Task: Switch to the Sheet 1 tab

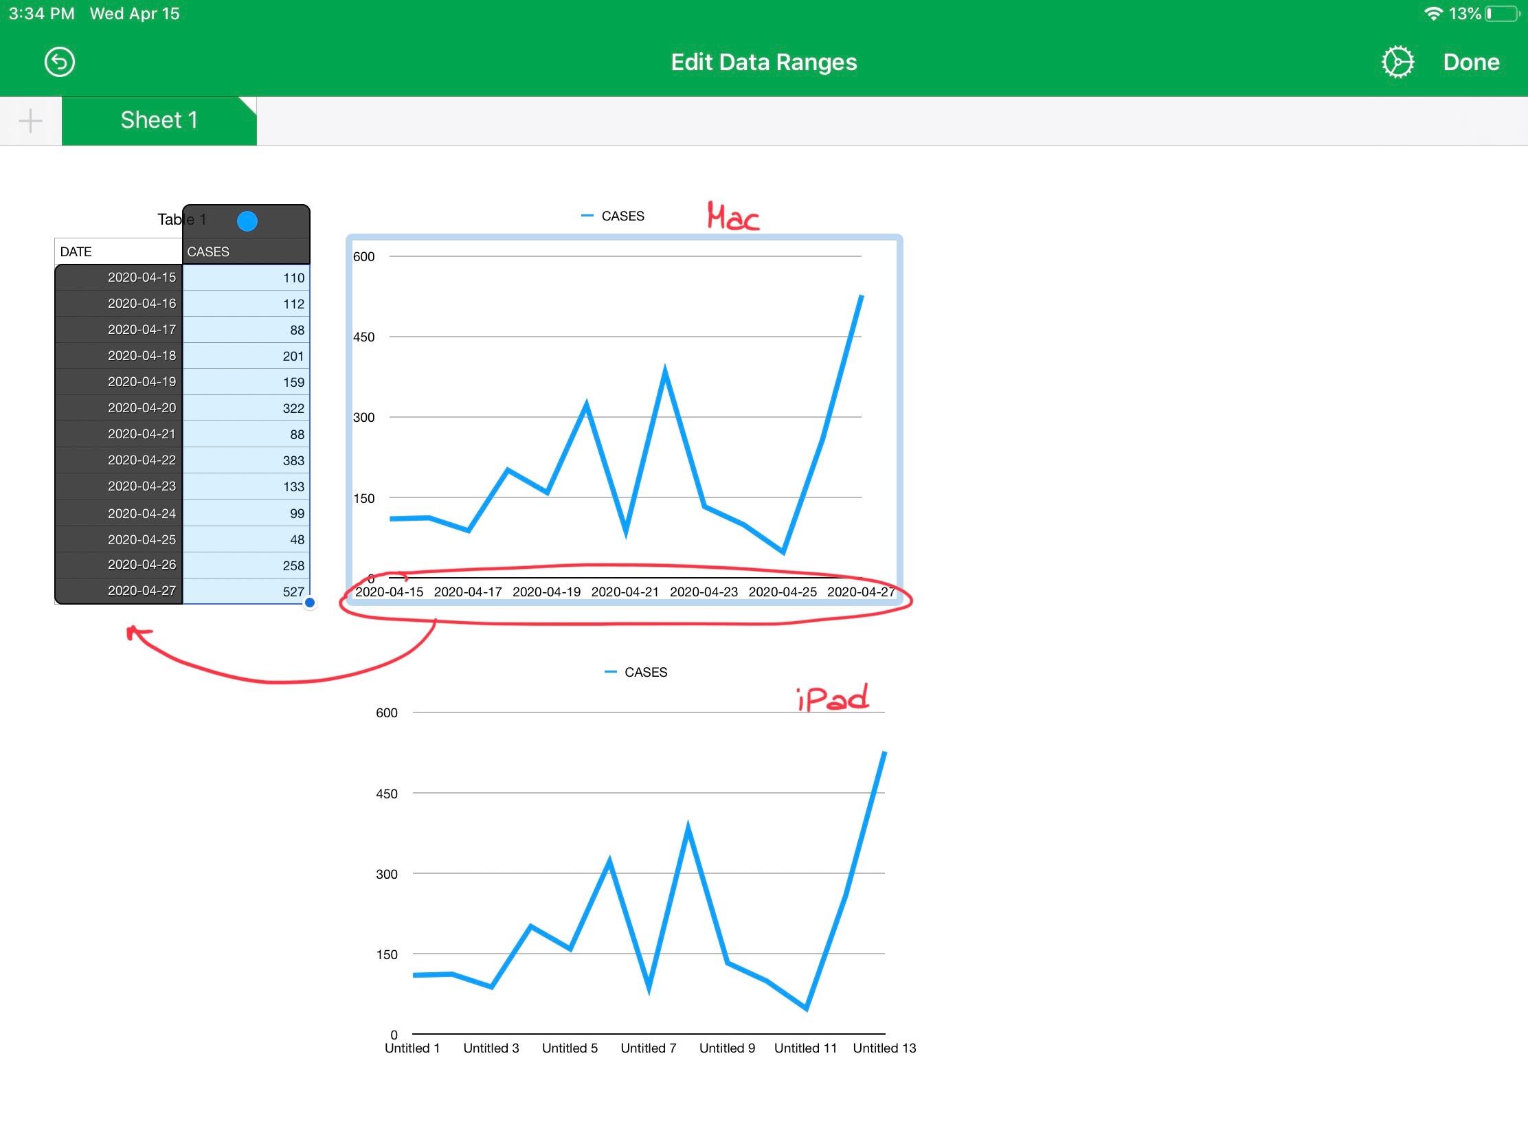Action: 159,120
